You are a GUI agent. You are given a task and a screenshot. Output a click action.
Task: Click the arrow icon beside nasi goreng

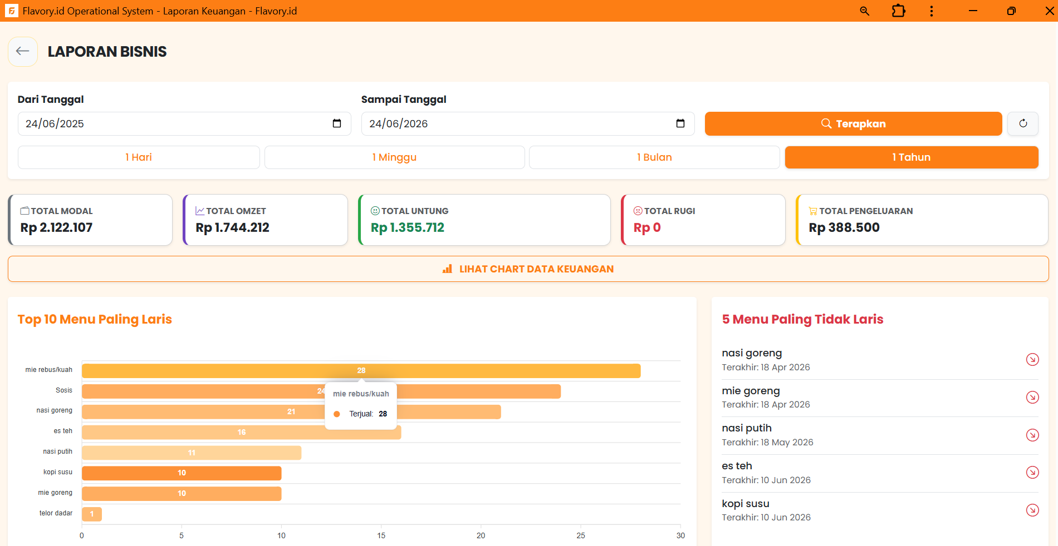pos(1032,360)
